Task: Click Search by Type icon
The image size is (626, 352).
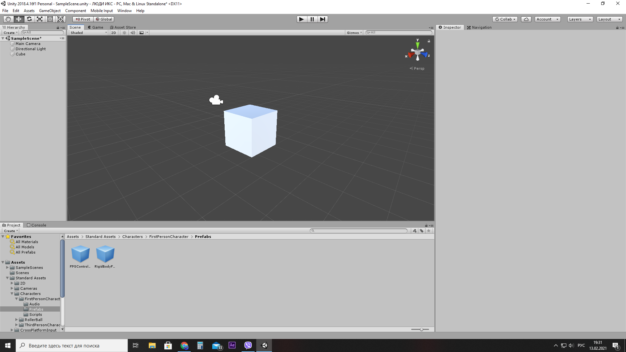Action: 414,231
